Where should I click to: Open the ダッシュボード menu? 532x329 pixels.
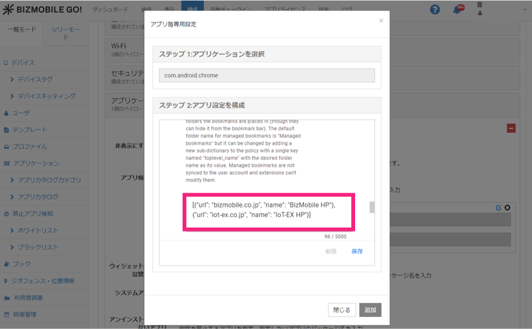tap(110, 10)
